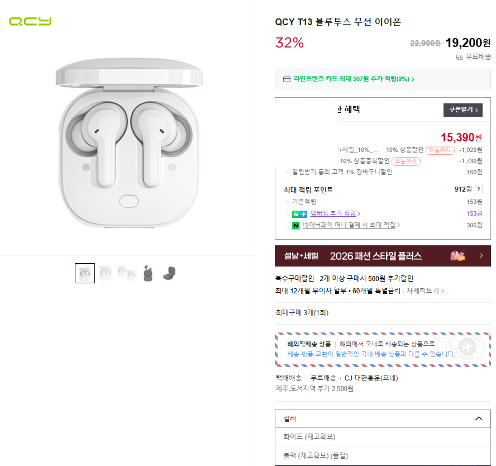This screenshot has height=466, width=496.
Task: Click the N+ membership badge icon
Action: tap(299, 214)
